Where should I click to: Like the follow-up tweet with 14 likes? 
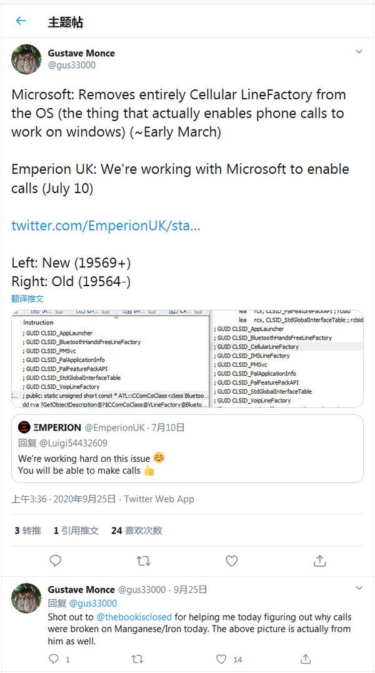tap(221, 659)
